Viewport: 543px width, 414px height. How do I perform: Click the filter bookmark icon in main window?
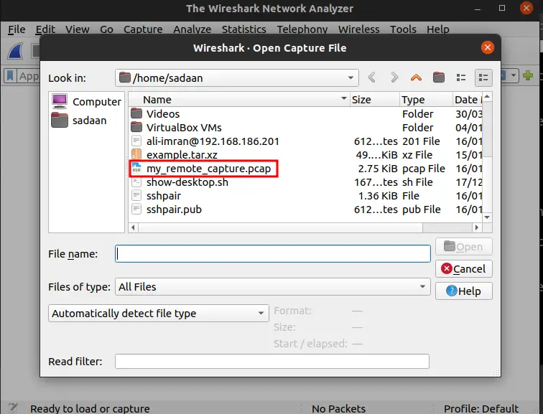pyautogui.click(x=10, y=75)
